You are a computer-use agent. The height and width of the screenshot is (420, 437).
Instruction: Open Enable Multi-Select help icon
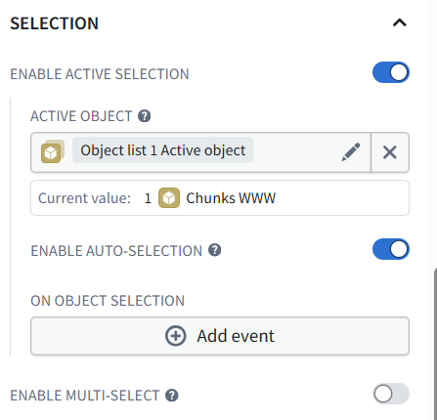(172, 396)
